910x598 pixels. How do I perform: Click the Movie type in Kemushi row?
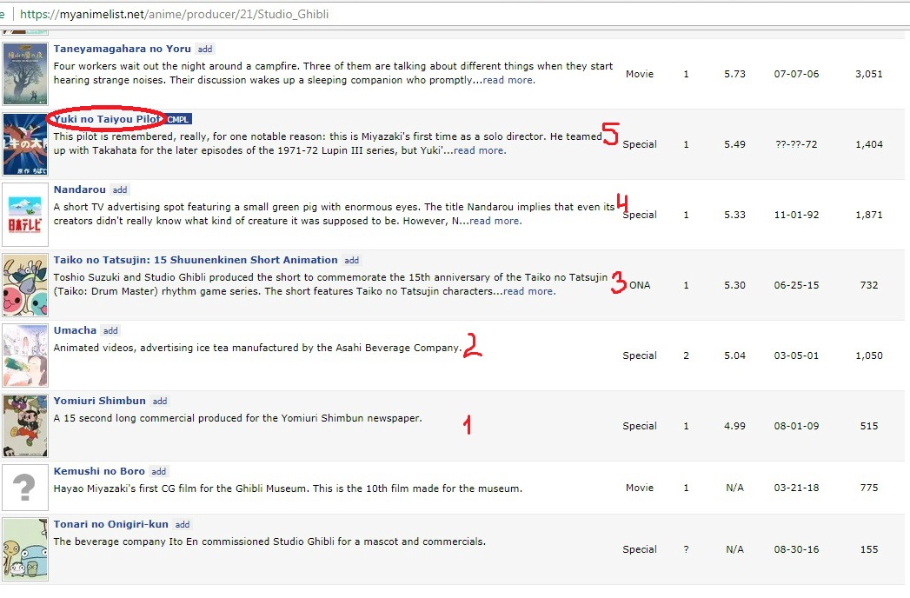640,487
